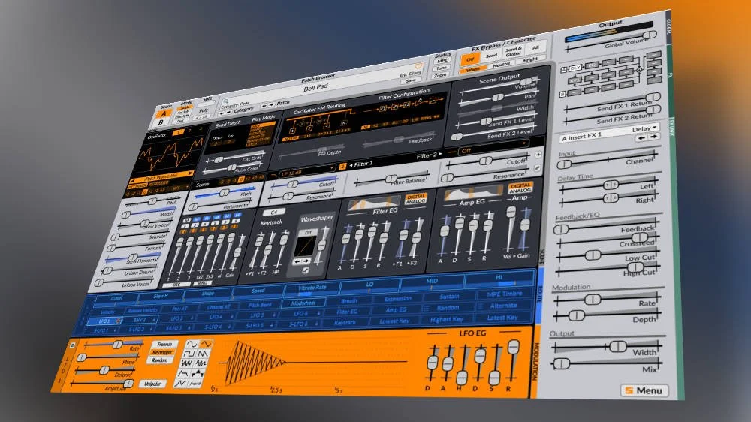Viewport: 751px width, 422px height.
Task: Open the LFO 6 modulator menu arrow
Action: coord(317,313)
